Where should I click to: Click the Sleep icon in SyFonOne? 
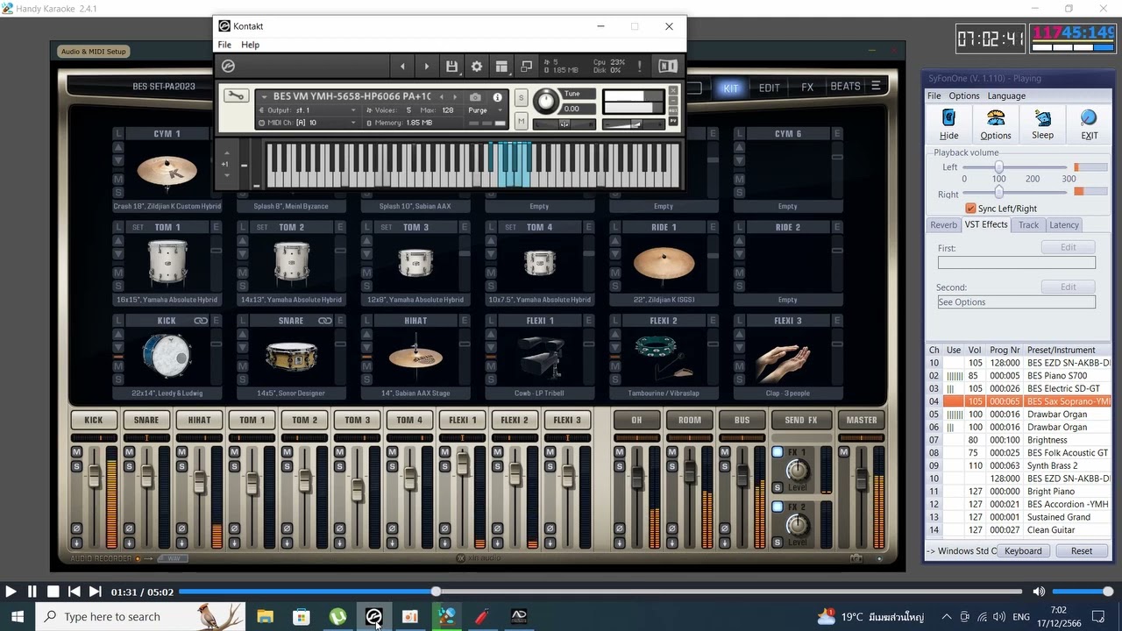click(x=1043, y=118)
